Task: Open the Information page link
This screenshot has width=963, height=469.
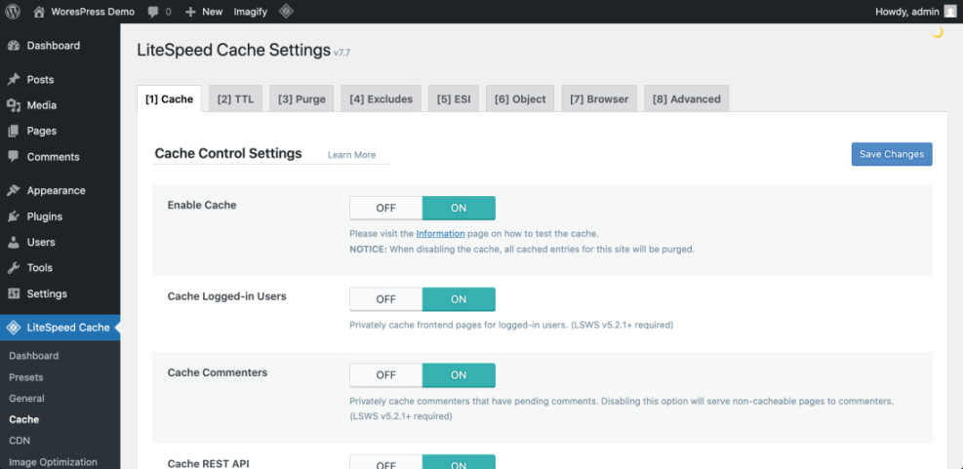Action: click(440, 233)
